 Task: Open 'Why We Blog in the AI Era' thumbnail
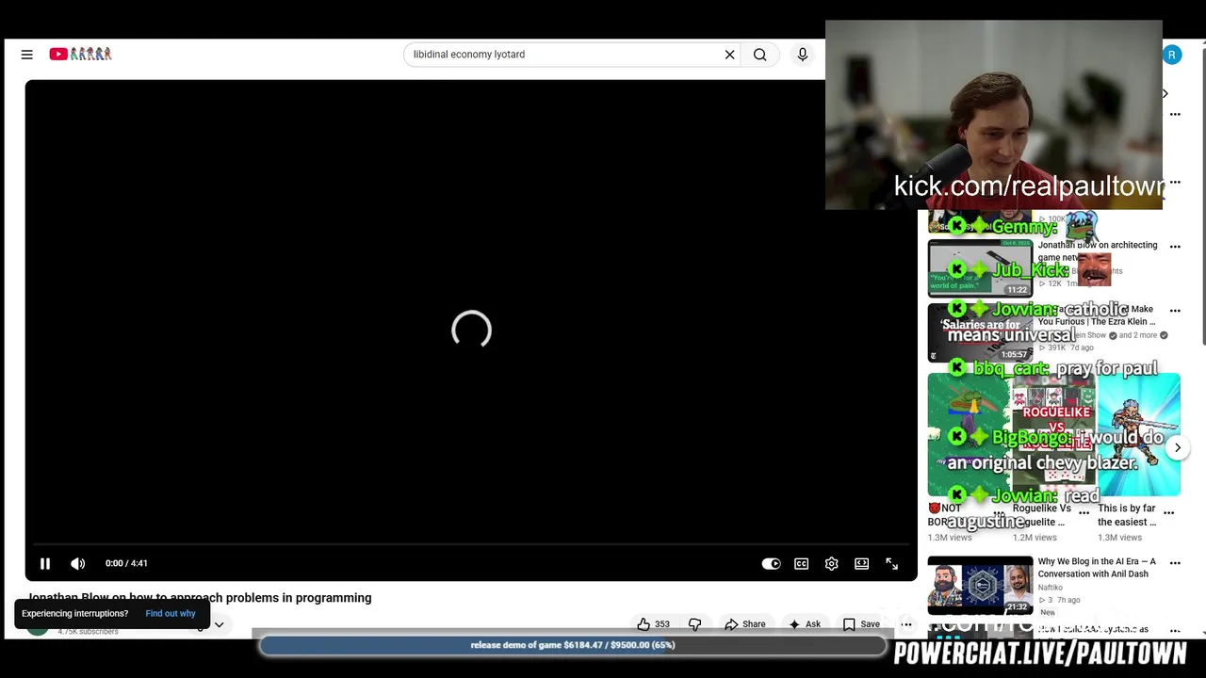[x=980, y=585]
